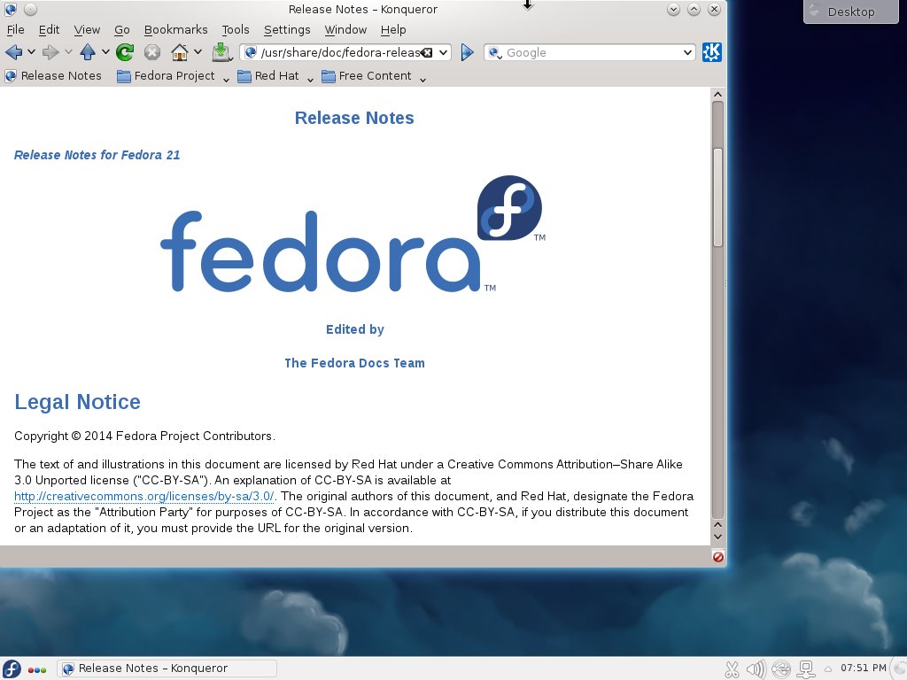Open the View menu
This screenshot has height=680, width=907.
tap(87, 29)
